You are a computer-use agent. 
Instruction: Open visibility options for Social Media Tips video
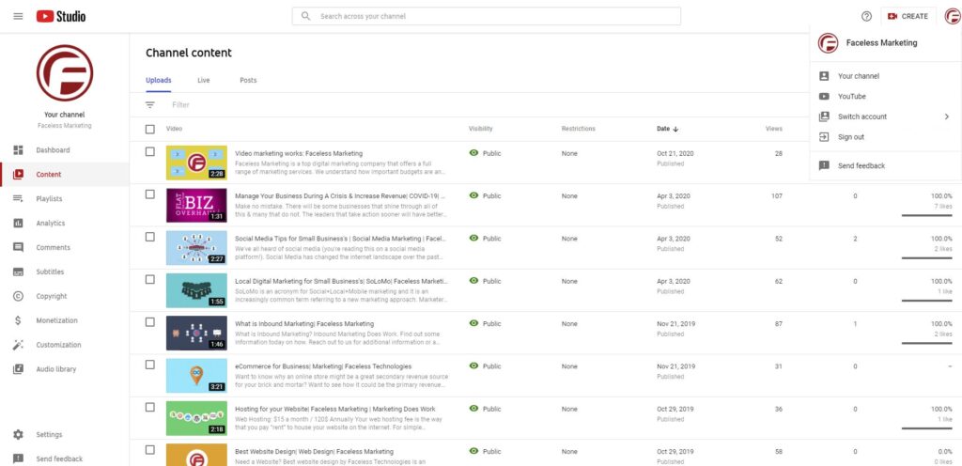486,239
